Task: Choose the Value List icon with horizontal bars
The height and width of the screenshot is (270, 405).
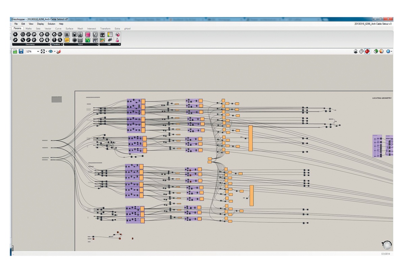Action: [80, 40]
